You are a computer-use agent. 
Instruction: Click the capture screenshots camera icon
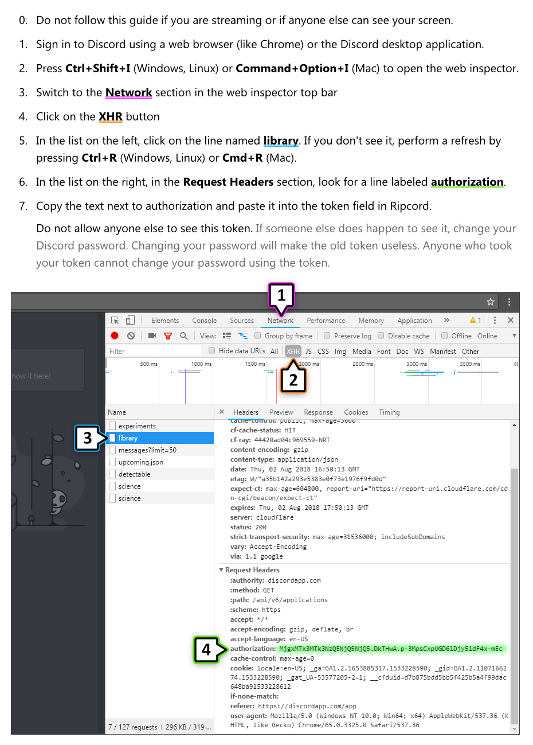(x=152, y=336)
